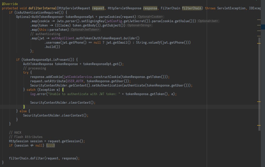265x167 pixels.
Task: Expand the folded {...} block after session check
Action: (x=50, y=145)
